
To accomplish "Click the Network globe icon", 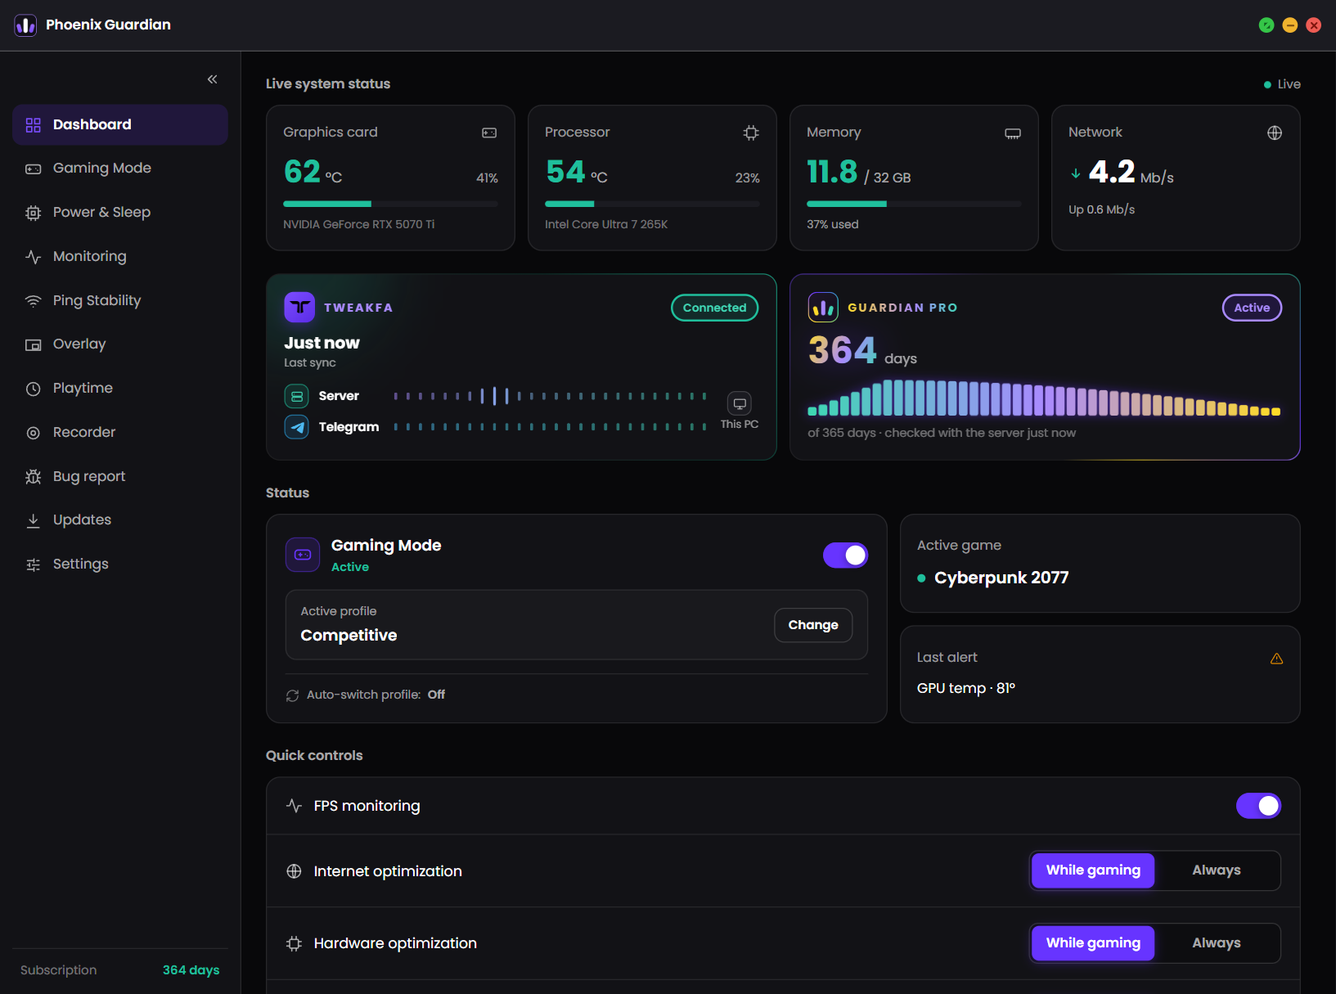I will 1275,133.
